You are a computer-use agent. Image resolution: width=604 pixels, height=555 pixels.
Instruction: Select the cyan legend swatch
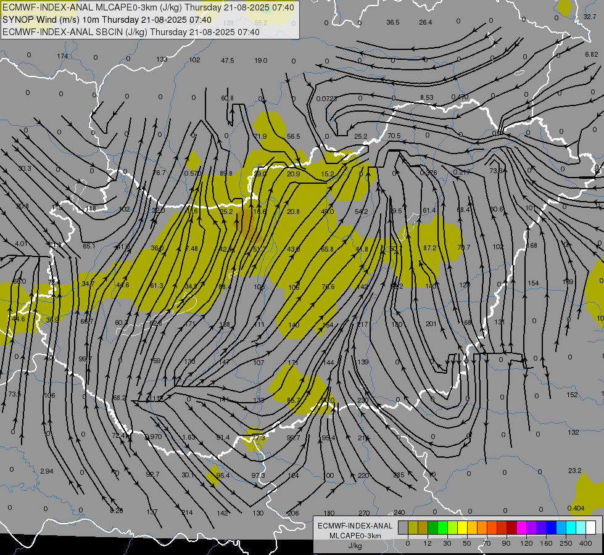[x=571, y=528]
